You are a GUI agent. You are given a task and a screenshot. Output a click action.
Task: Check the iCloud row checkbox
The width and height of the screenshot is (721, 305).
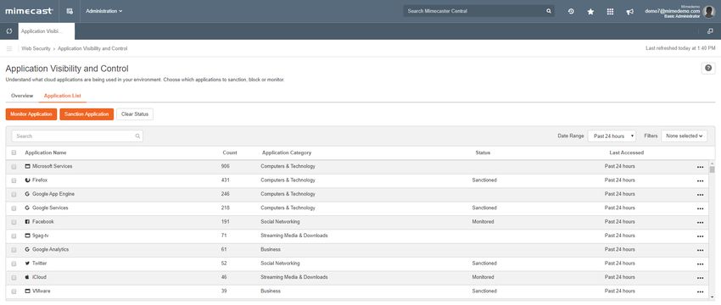click(14, 277)
